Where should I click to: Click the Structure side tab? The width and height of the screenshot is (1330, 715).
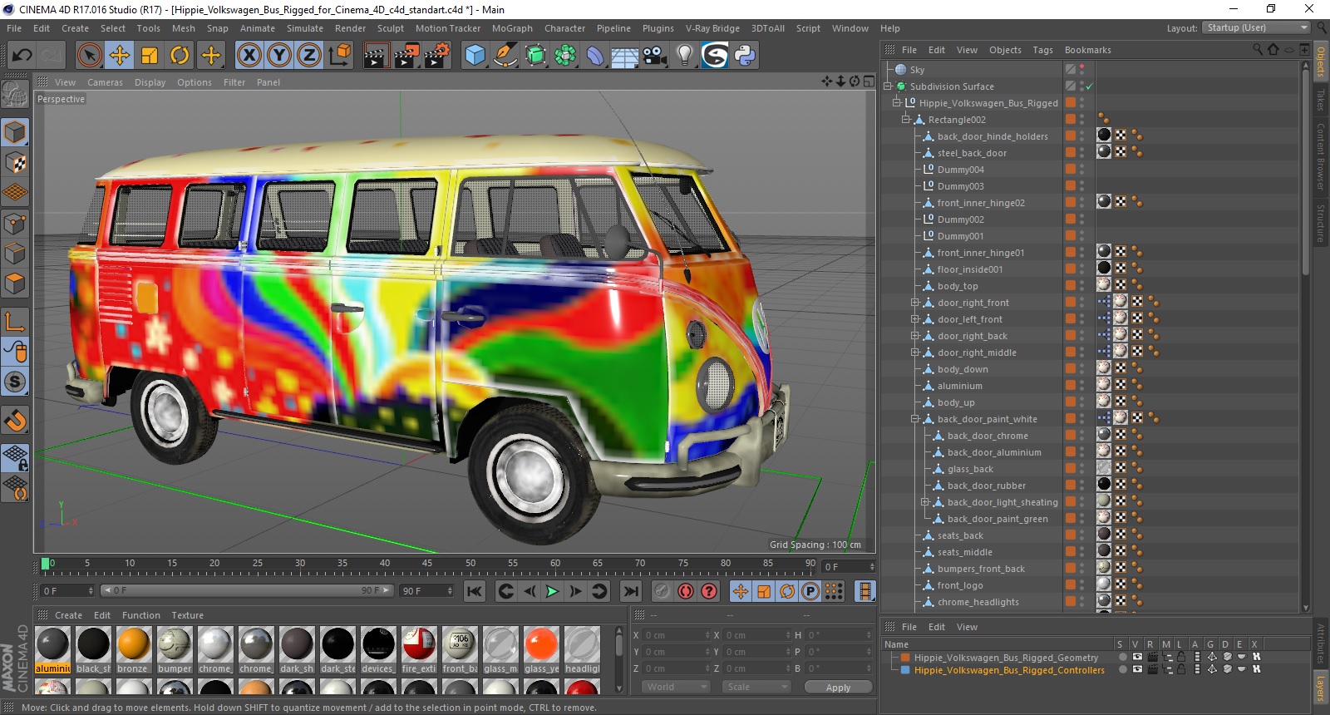(1321, 223)
